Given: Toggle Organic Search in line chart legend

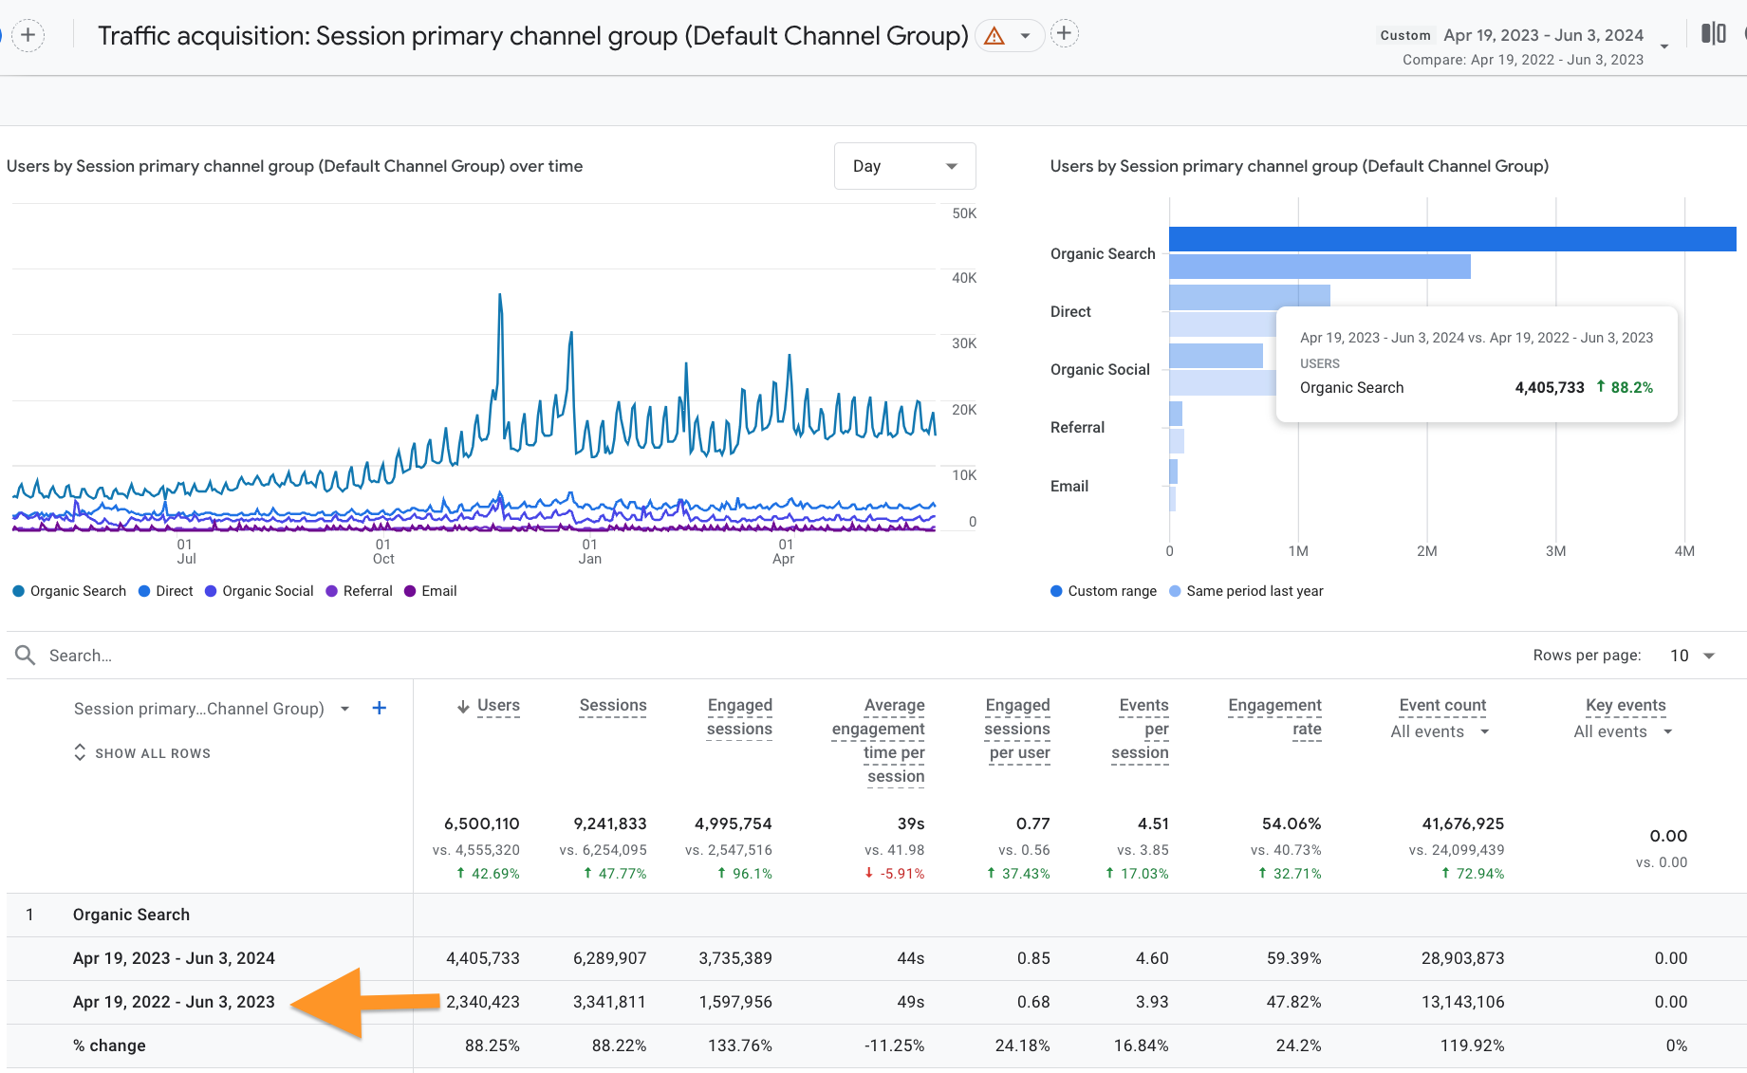Looking at the screenshot, I should click(69, 591).
